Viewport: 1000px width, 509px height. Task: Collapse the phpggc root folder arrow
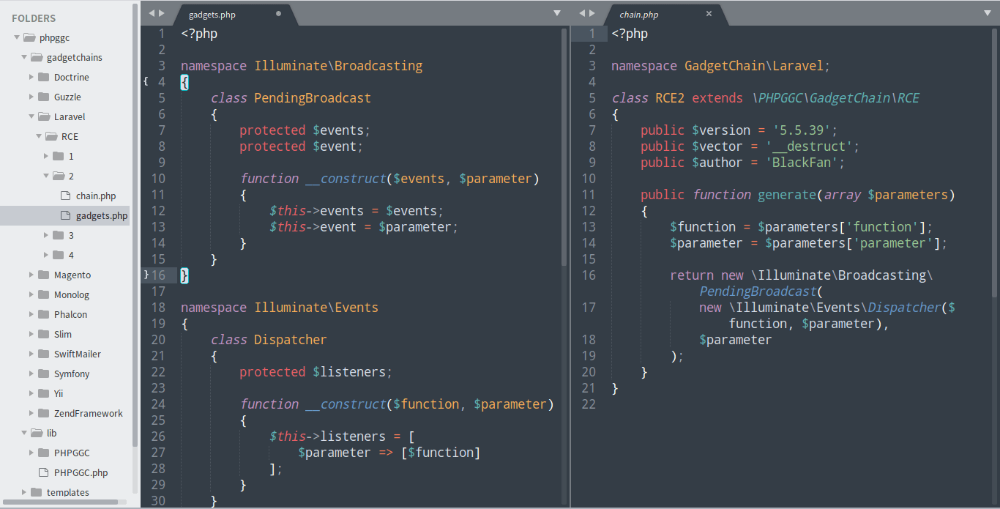tap(17, 37)
